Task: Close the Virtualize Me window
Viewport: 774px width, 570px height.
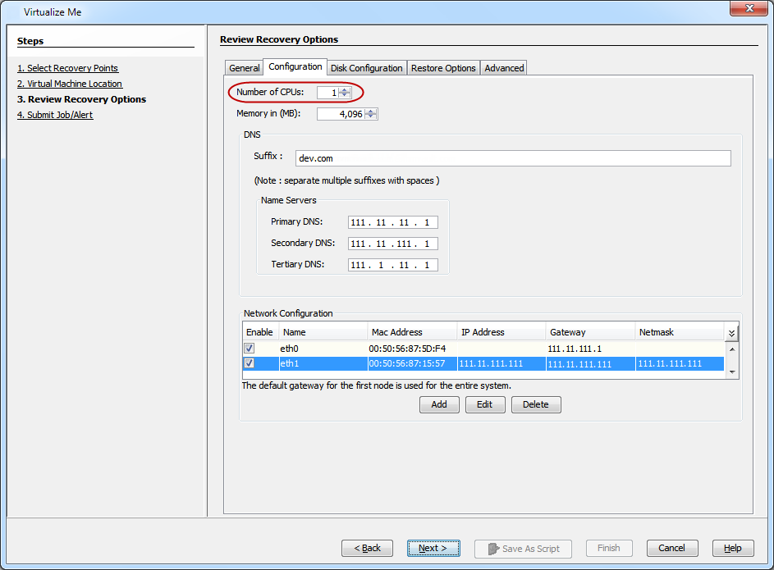Action: click(x=747, y=11)
